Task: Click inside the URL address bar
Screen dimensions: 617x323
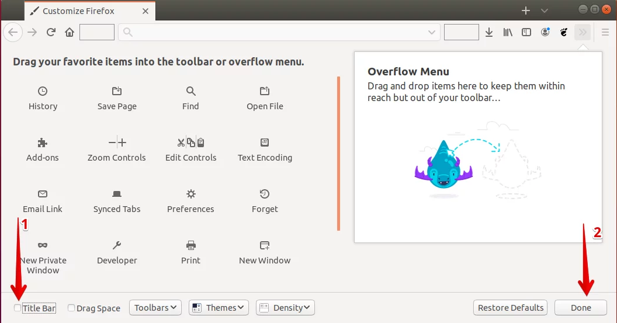Action: (x=279, y=32)
